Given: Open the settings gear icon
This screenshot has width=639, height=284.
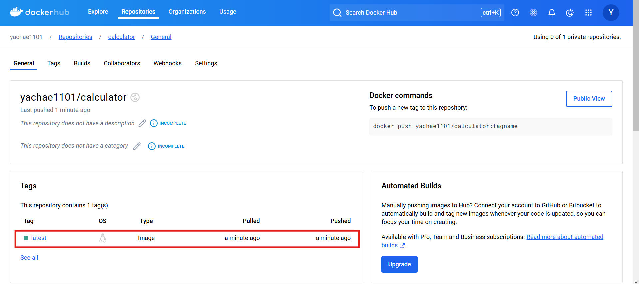Looking at the screenshot, I should coord(533,13).
